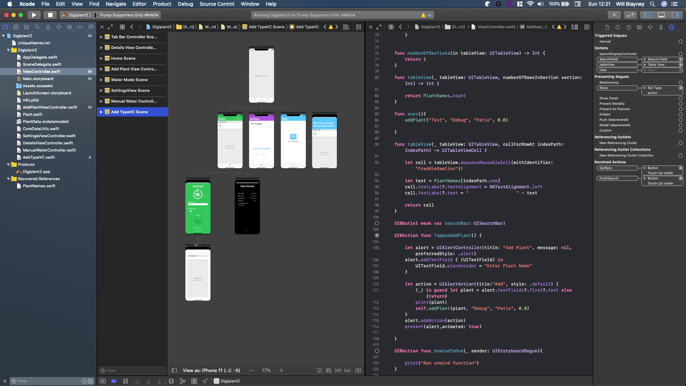Expand the Water Mode Scene outline item

point(101,80)
